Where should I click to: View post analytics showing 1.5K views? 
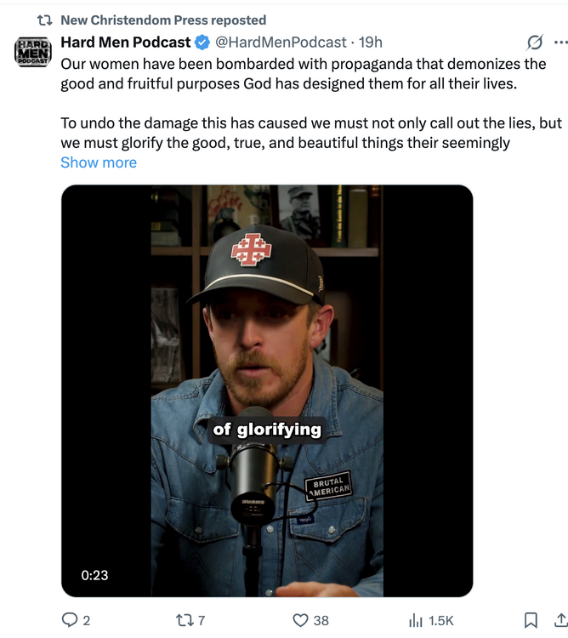tap(416, 620)
